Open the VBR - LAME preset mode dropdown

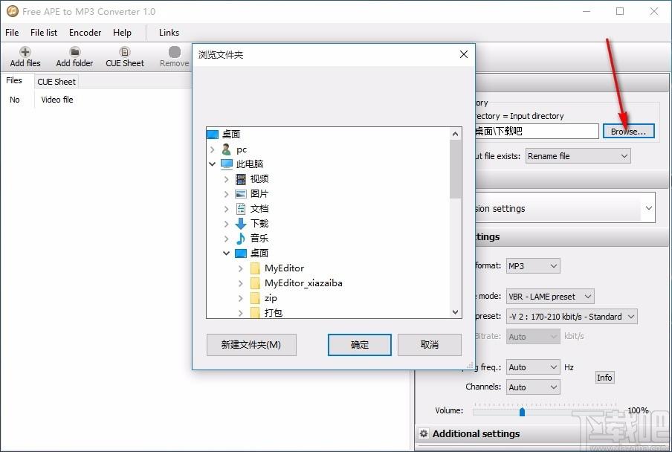coord(550,297)
